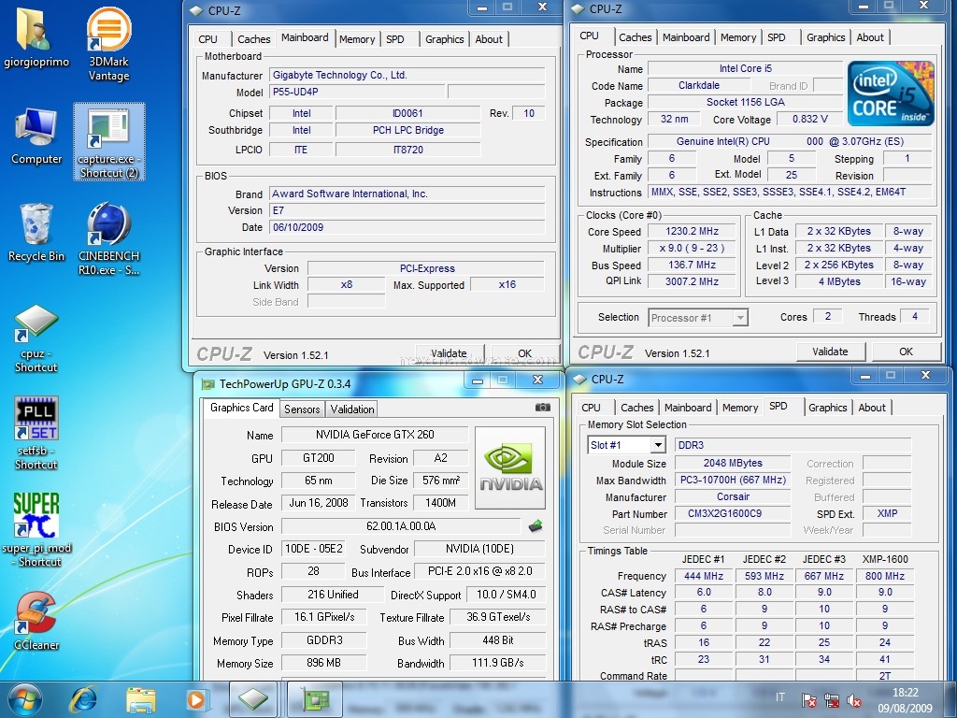Click the XMP-1600 frequency 800 MHz cell
The height and width of the screenshot is (718, 957).
tap(884, 576)
